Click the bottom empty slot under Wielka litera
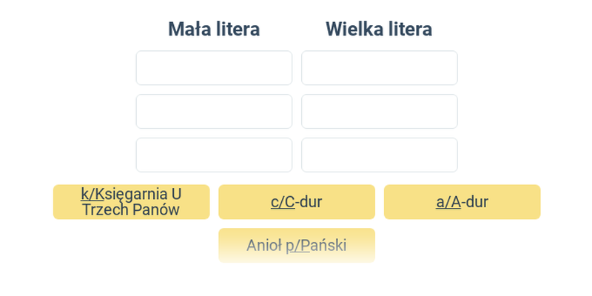 (380, 155)
